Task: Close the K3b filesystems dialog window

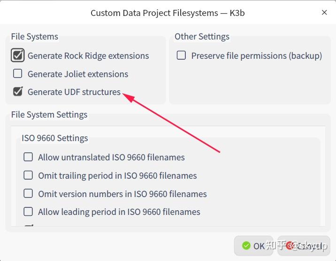Action: tap(324, 13)
